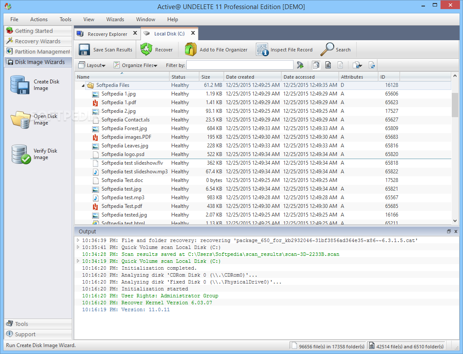Close the Local Disk (C:) tab
The width and height of the screenshot is (463, 354).
click(x=193, y=33)
